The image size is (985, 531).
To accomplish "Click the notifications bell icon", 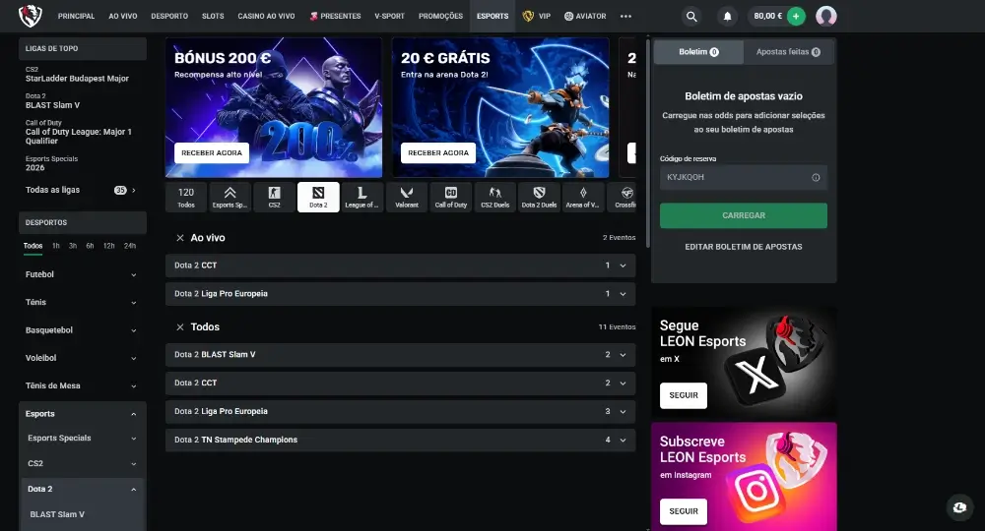I will click(x=727, y=17).
